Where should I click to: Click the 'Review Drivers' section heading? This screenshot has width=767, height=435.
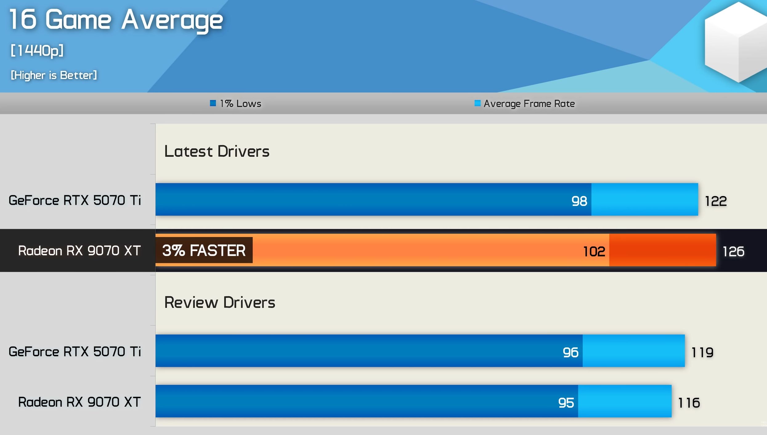point(220,302)
